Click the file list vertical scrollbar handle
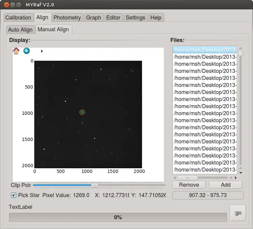 [241, 53]
